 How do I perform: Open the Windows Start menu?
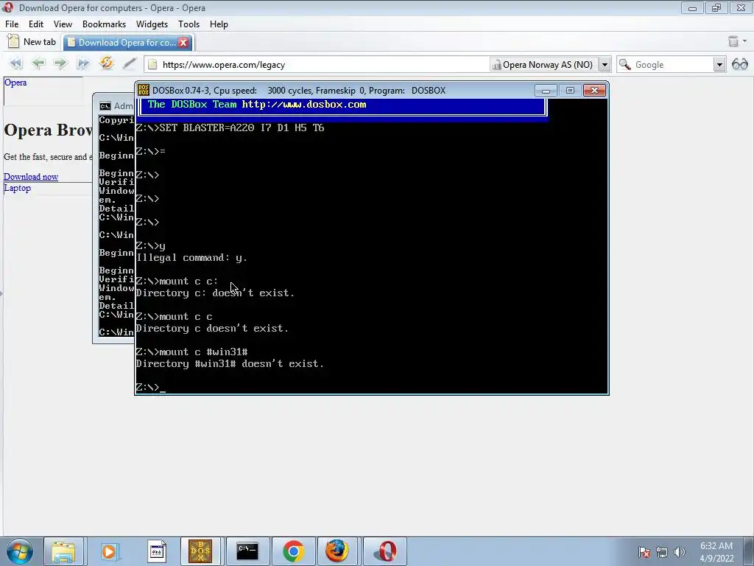pos(20,551)
